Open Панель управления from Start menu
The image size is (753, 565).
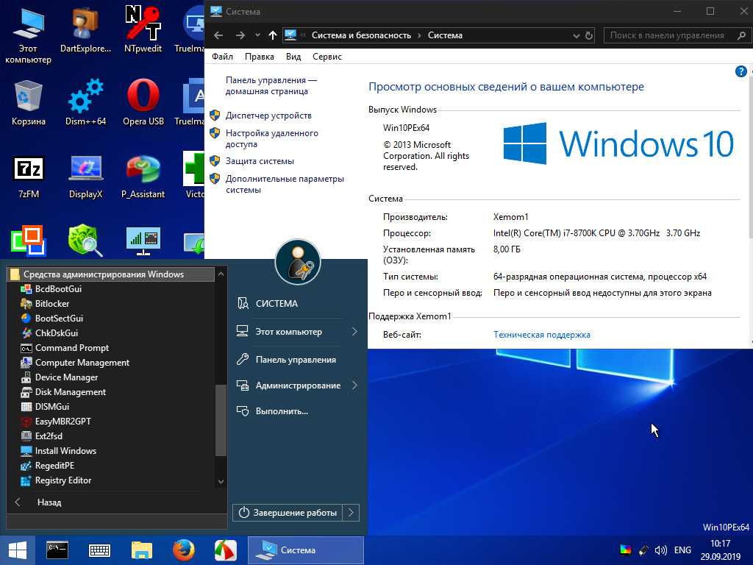pyautogui.click(x=296, y=359)
